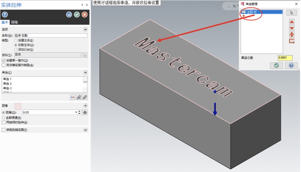Open help in 实体拉伸 panel
The height and width of the screenshot is (172, 301).
pos(5,14)
